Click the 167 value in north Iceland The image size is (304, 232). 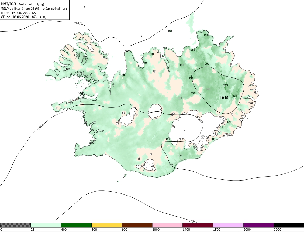tap(182, 65)
